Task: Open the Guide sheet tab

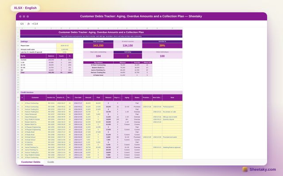Action: (50, 162)
